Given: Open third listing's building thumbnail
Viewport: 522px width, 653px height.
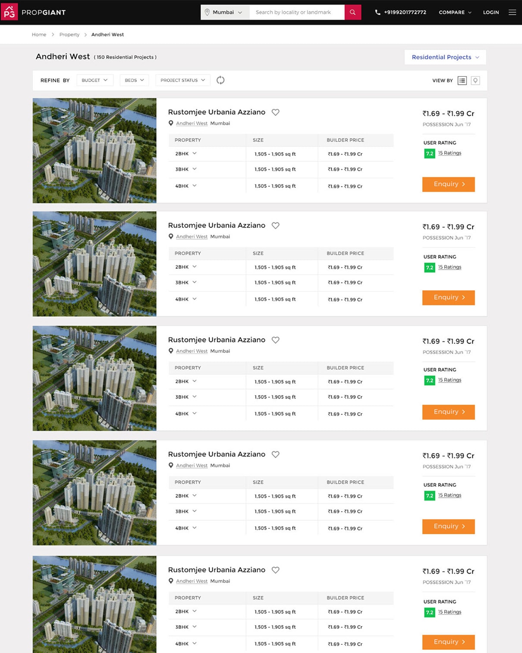Looking at the screenshot, I should click(x=94, y=378).
